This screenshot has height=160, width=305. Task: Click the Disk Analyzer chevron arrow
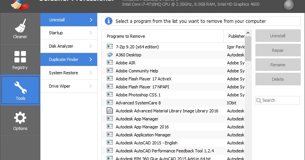(x=91, y=46)
